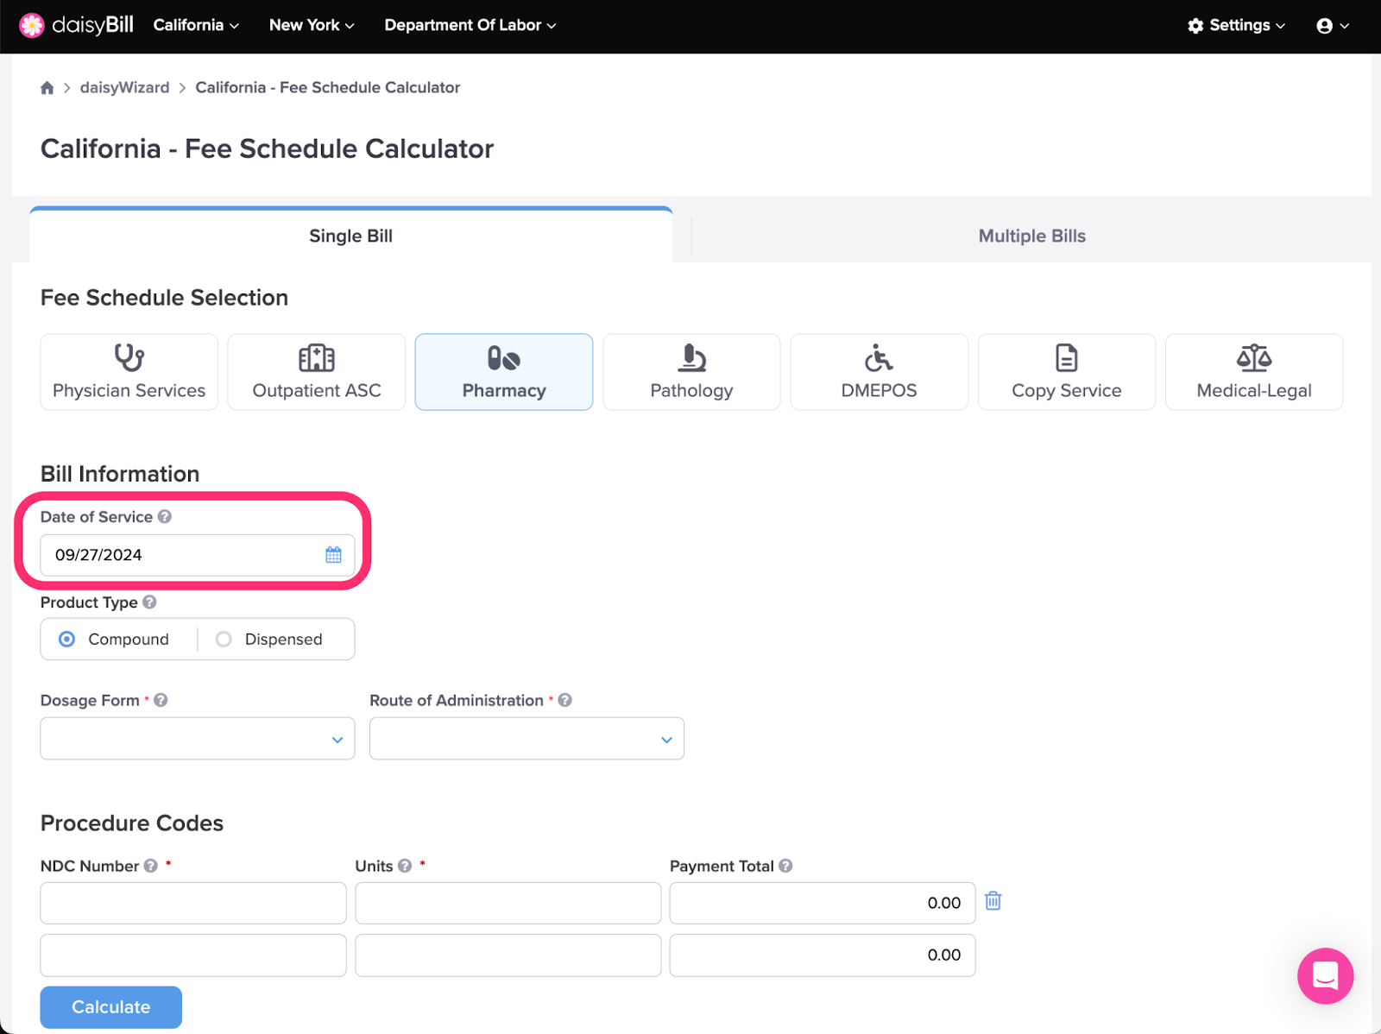Click the second row Units field
1381x1034 pixels.
pyautogui.click(x=508, y=955)
